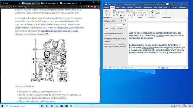The width and height of the screenshot is (193, 108).
Task: Expand numbered list style dropdown
Action: tap(139, 10)
